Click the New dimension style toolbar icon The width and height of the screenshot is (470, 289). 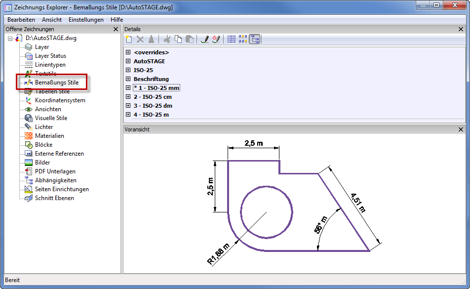pyautogui.click(x=129, y=40)
